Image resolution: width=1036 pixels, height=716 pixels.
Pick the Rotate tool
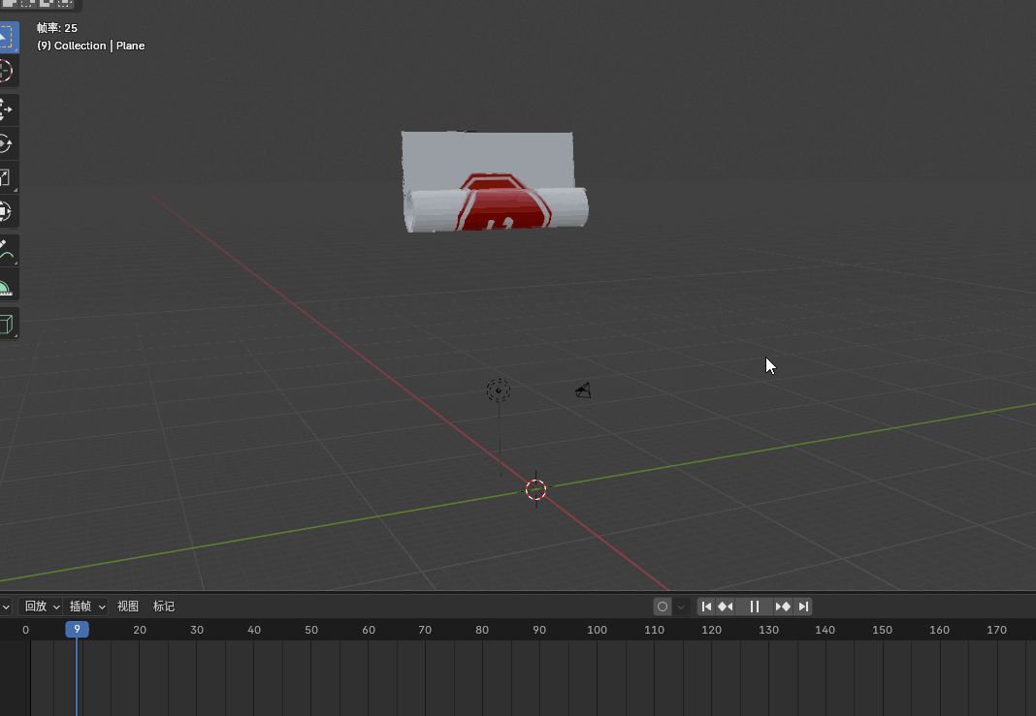(6, 143)
